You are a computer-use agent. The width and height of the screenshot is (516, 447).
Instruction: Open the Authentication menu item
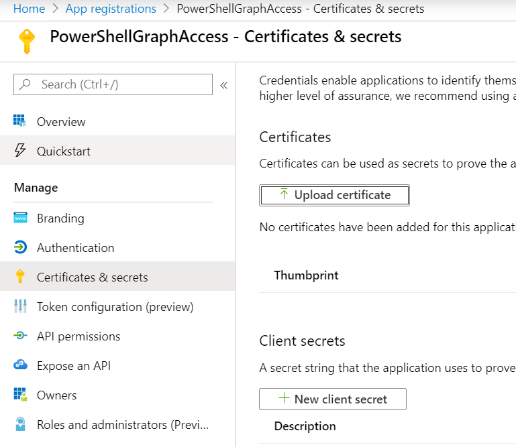(x=117, y=248)
